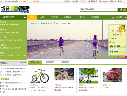Click the 2013-10-04 recent order entry
The image size is (127, 96).
(x=13, y=84)
